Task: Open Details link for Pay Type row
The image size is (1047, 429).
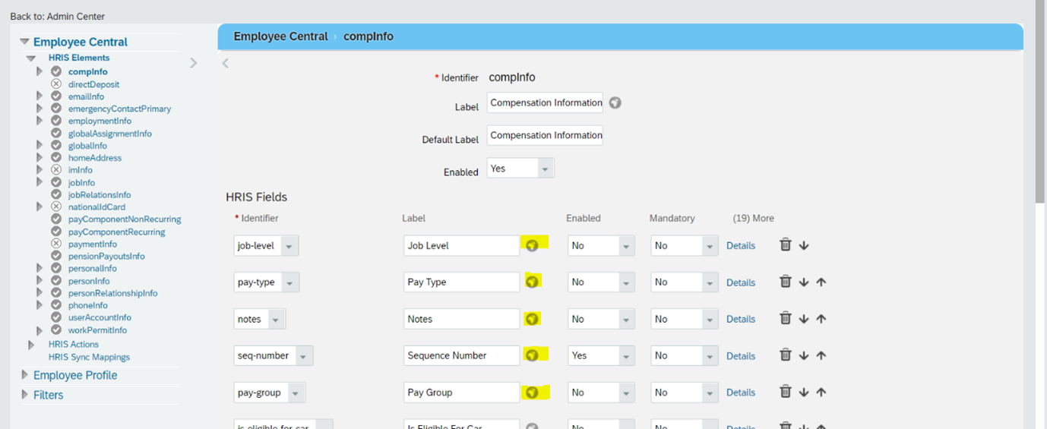Action: click(x=741, y=282)
